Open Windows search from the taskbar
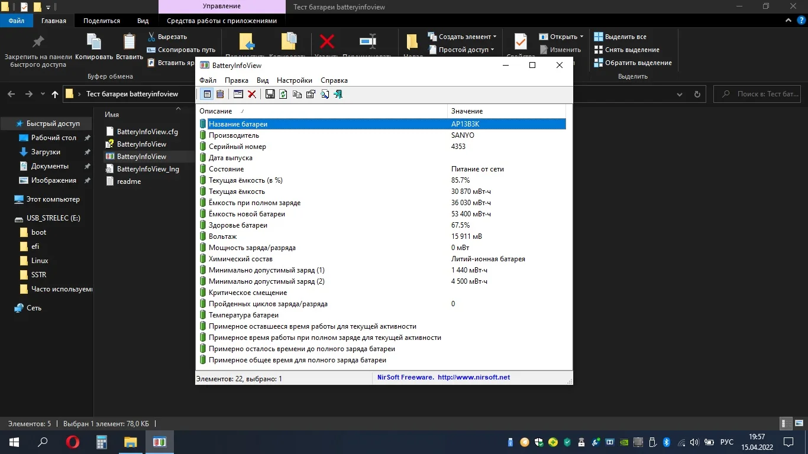808x454 pixels. click(43, 442)
